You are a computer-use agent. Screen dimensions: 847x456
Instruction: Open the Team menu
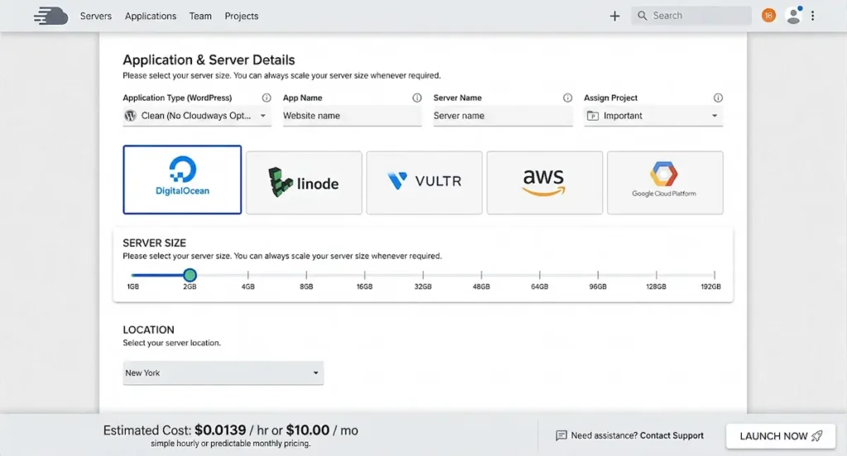point(200,17)
